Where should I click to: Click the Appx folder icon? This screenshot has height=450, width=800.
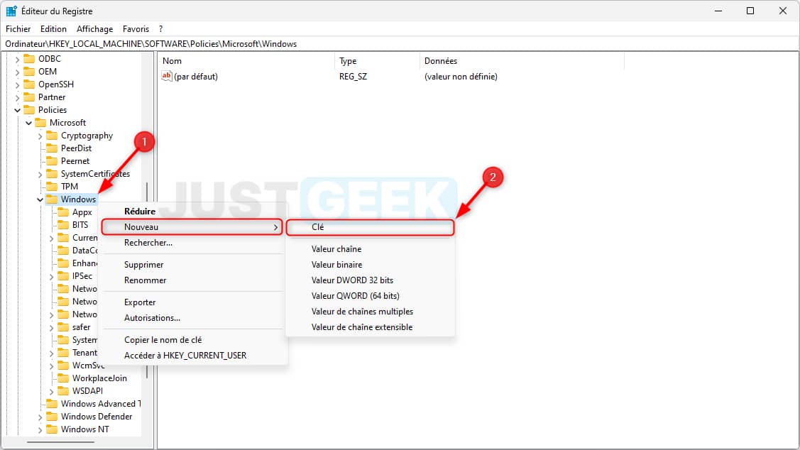coord(62,212)
